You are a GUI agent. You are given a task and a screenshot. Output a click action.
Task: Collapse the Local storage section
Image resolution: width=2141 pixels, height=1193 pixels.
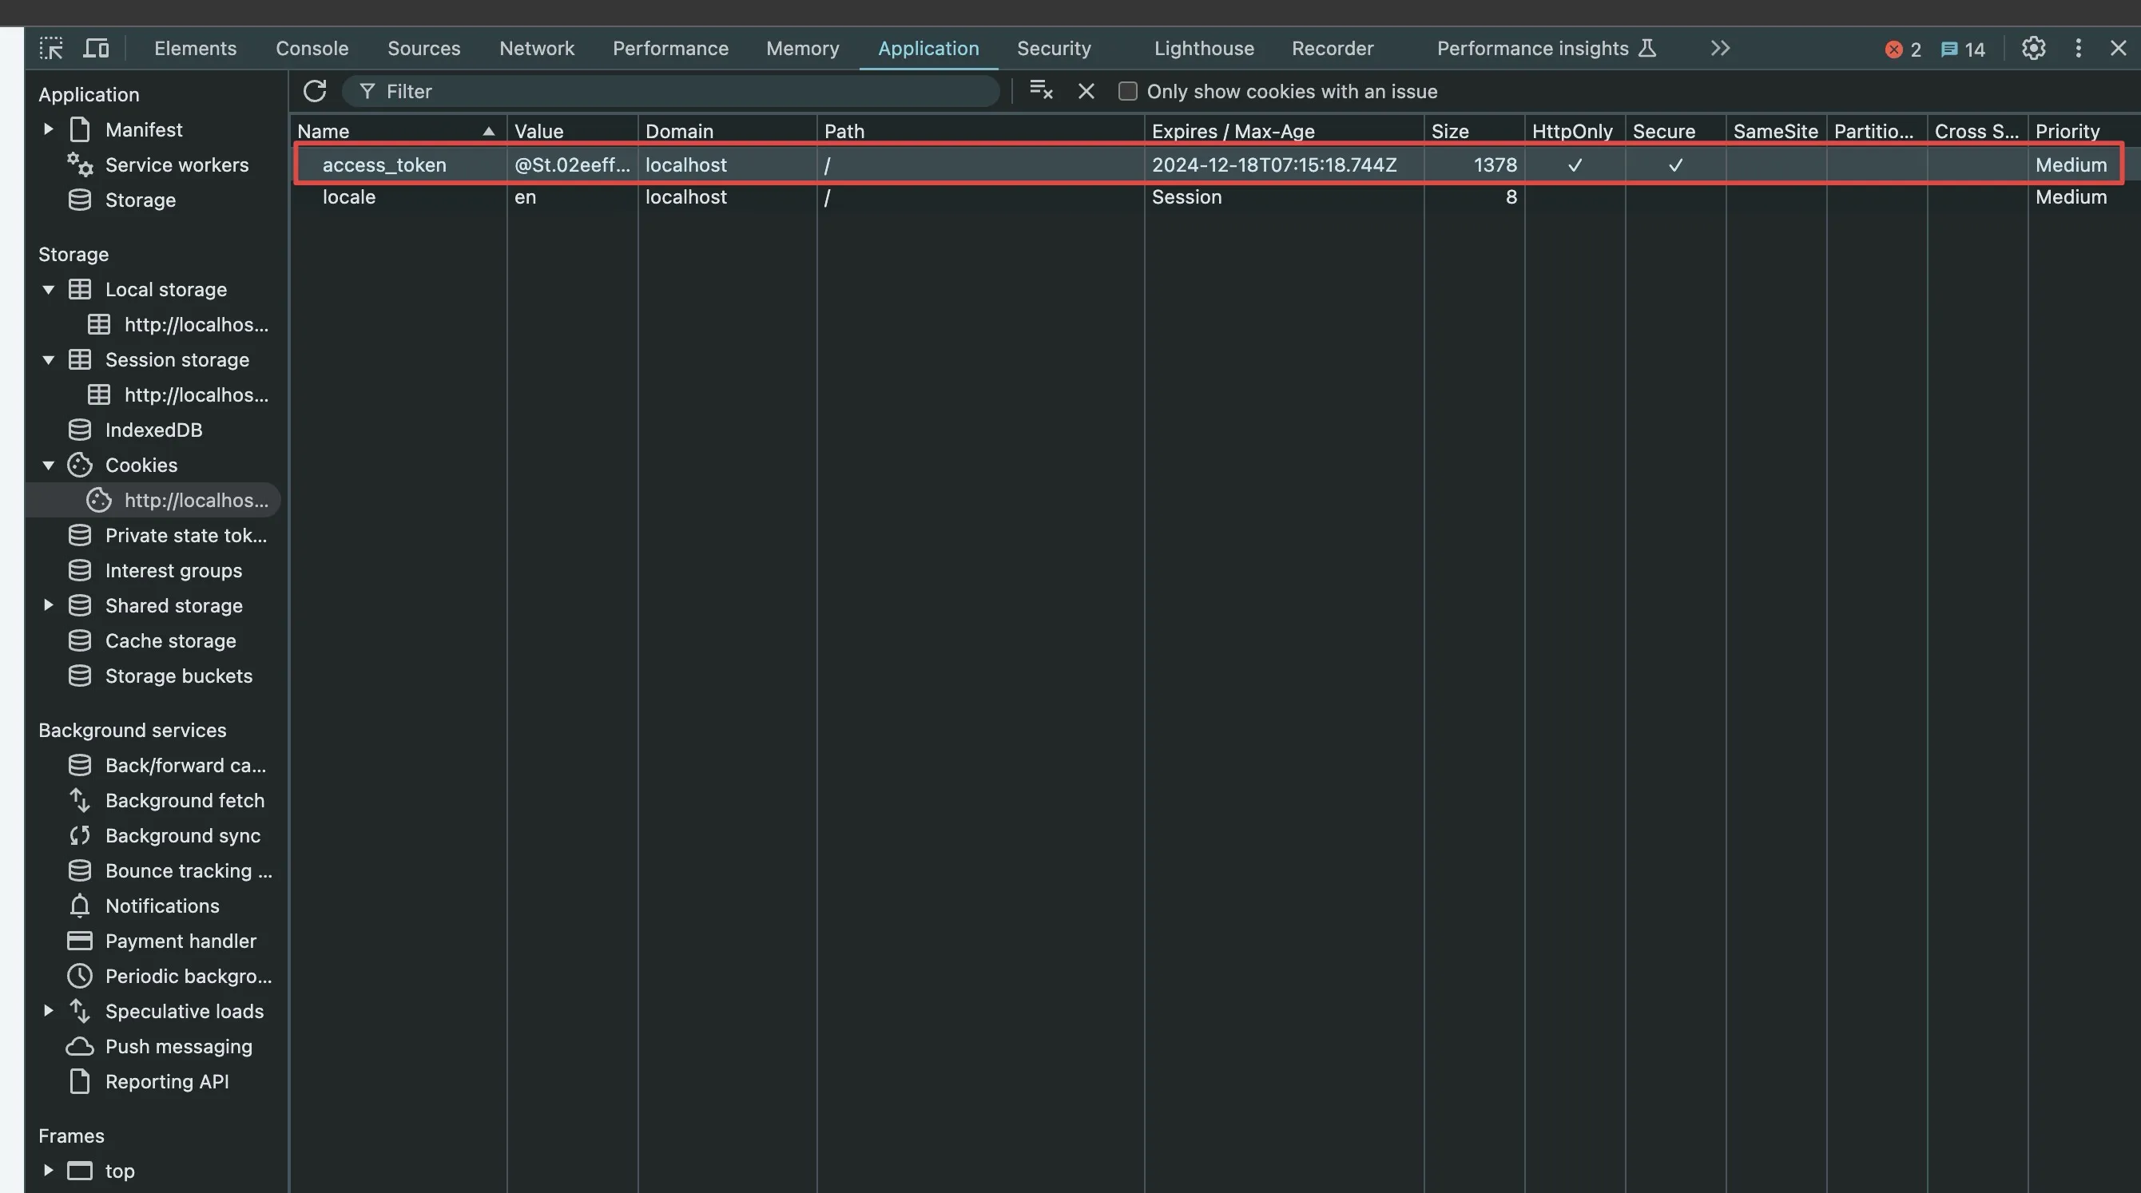48,290
